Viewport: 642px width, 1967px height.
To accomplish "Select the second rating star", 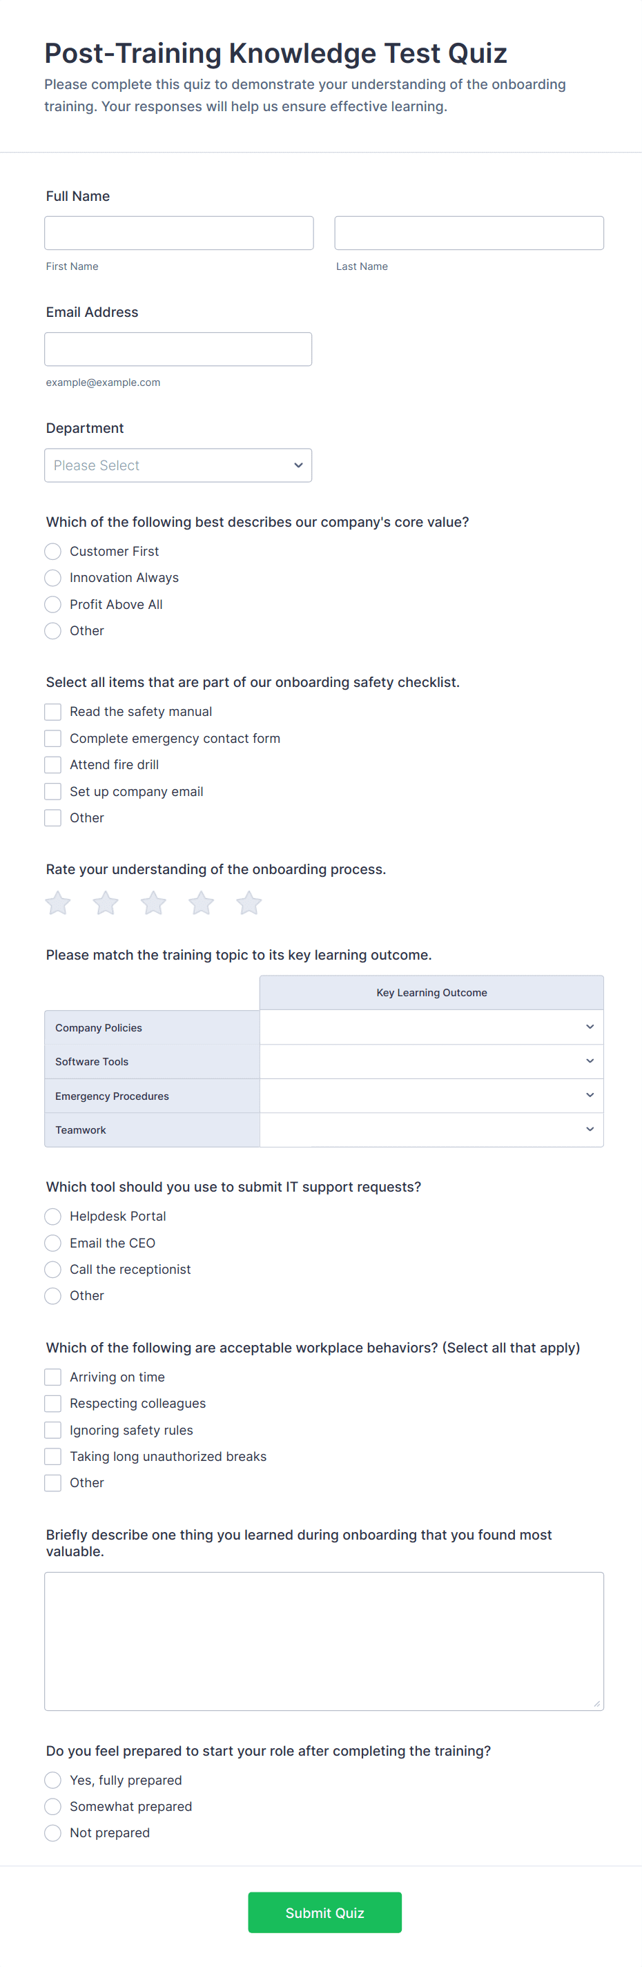I will tap(106, 902).
